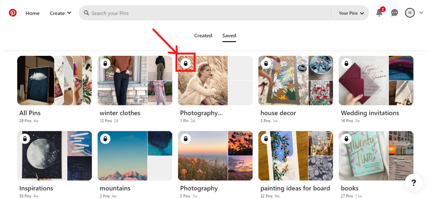The width and height of the screenshot is (430, 199).
Task: Click the Pinterest logo icon
Action: pyautogui.click(x=13, y=13)
